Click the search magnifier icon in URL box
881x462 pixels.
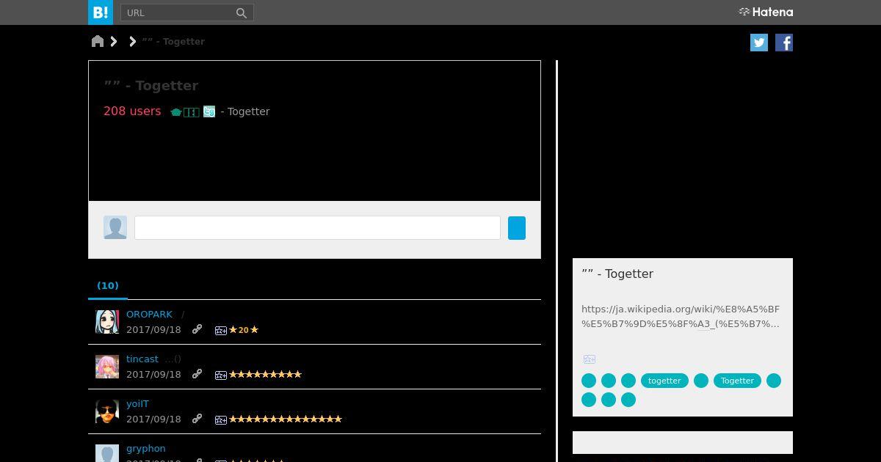242,12
